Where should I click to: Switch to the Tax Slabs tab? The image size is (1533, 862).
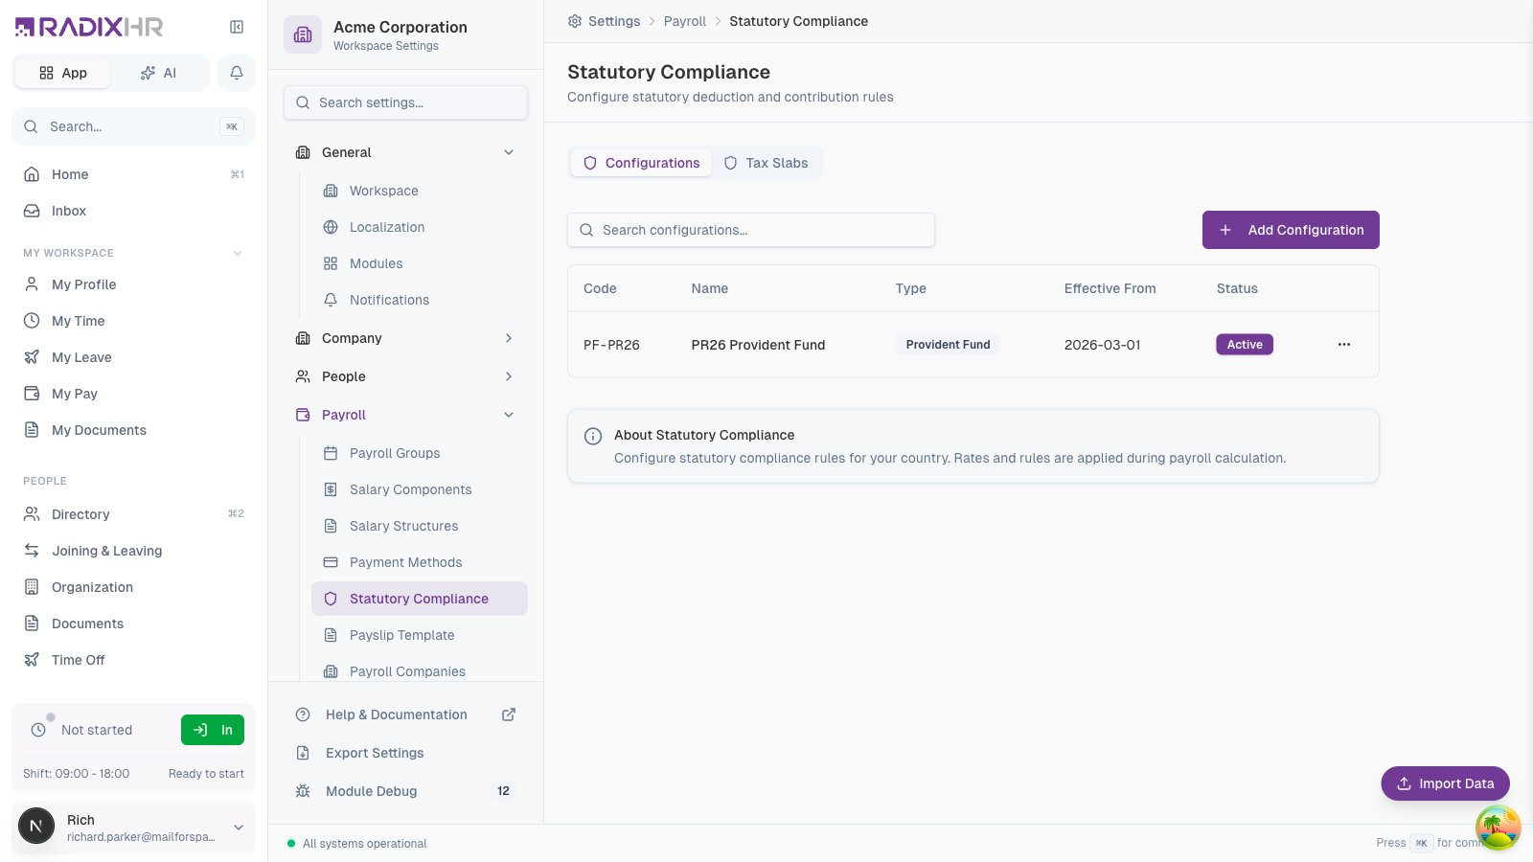766,163
